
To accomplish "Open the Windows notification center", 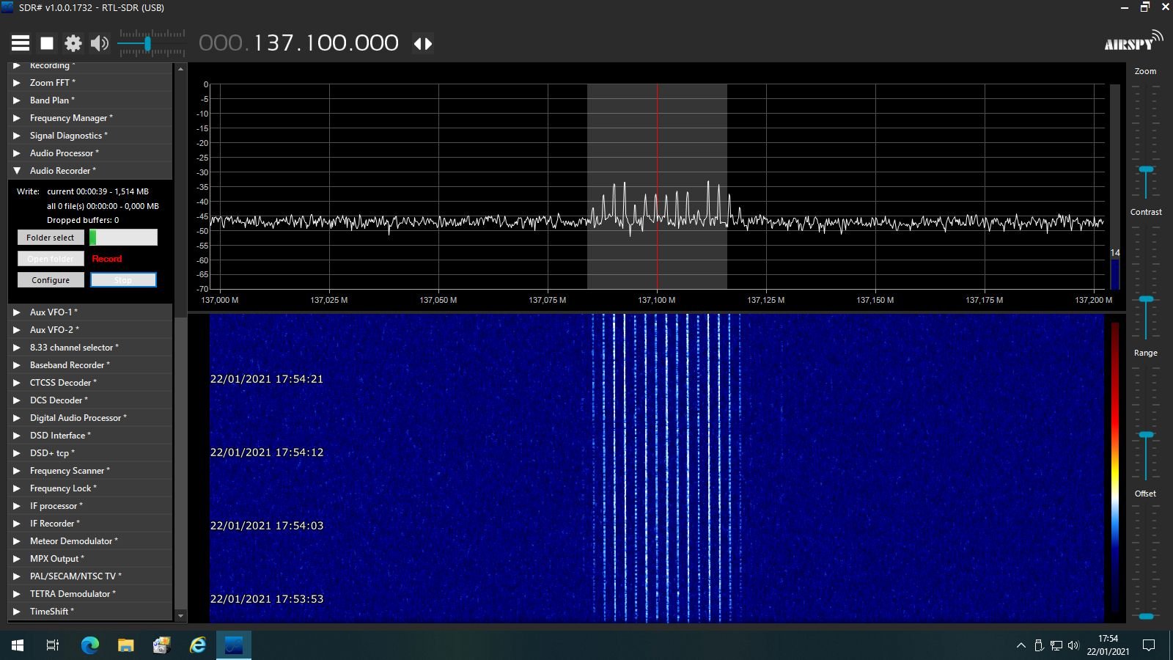I will pos(1149,645).
